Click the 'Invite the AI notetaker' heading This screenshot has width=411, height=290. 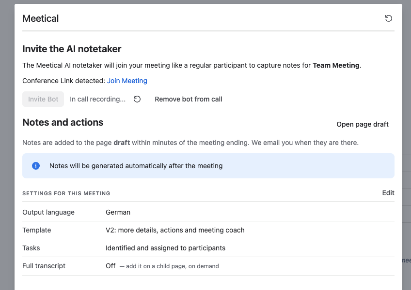72,49
